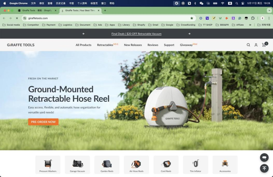Open Bluetooth icon in menu bar

195,3
